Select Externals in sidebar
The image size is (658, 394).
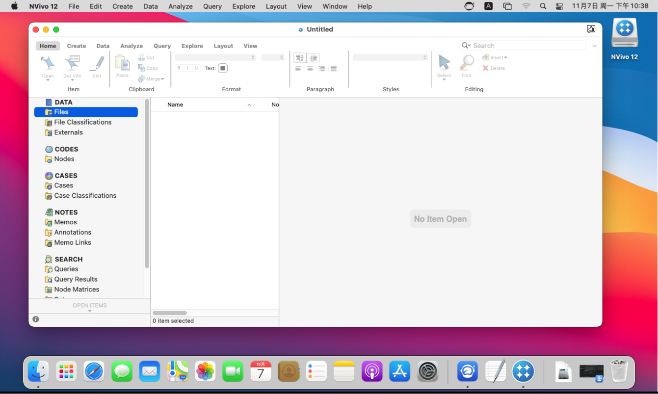pyautogui.click(x=64, y=132)
